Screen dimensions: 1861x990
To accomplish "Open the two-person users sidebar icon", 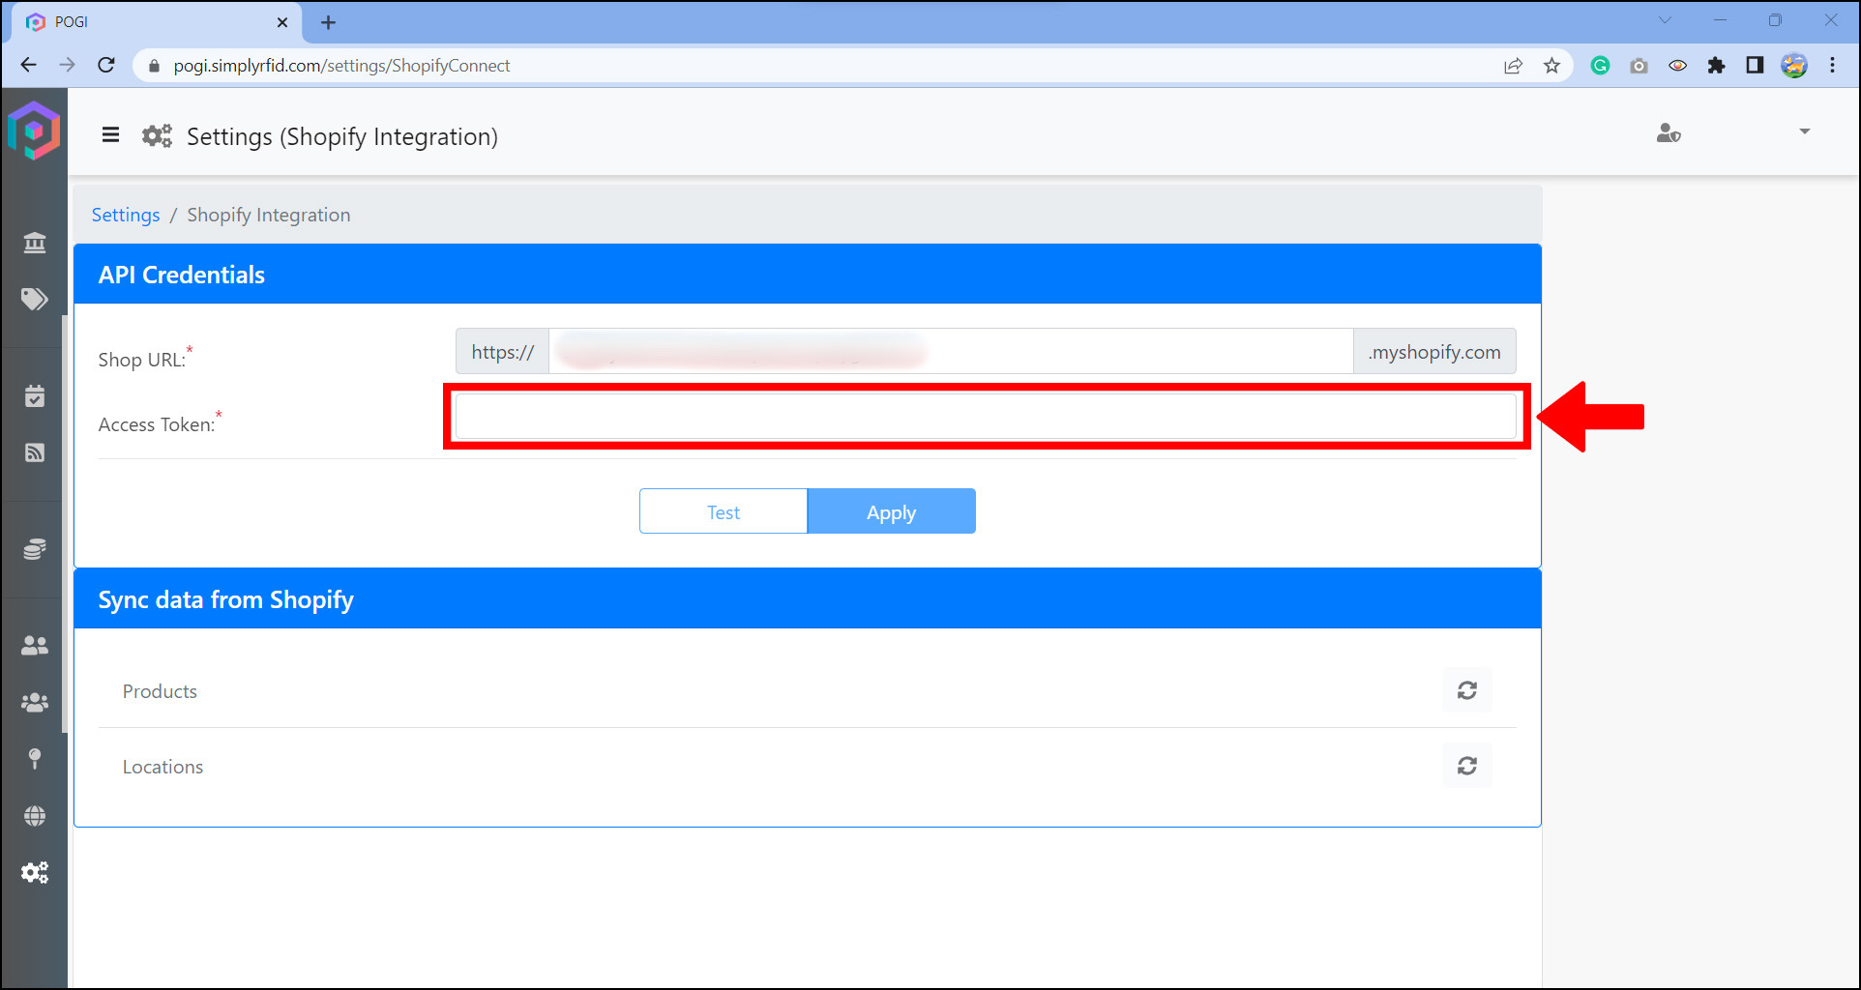I will [x=35, y=645].
